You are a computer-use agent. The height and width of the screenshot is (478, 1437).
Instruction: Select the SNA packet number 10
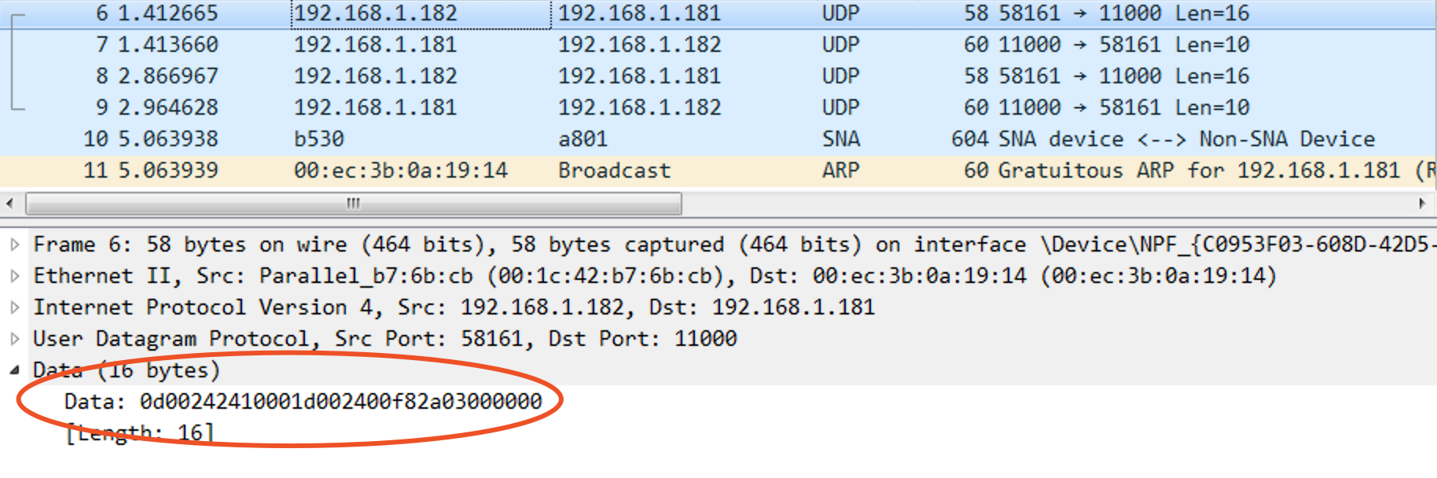718,139
